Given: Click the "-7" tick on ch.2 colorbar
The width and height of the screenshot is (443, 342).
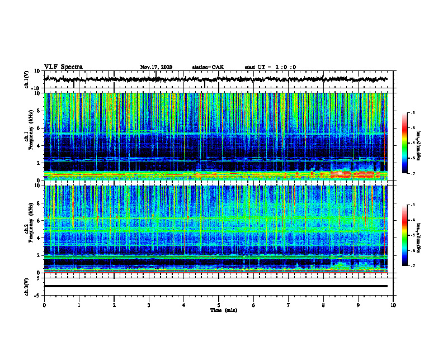Looking at the screenshot, I should (412, 265).
